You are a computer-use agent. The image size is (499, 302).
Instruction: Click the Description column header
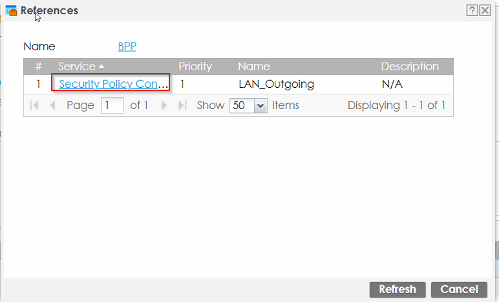coord(409,66)
